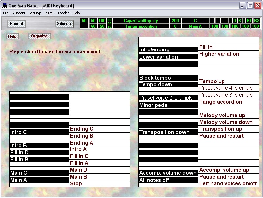Open the File menu

point(6,13)
